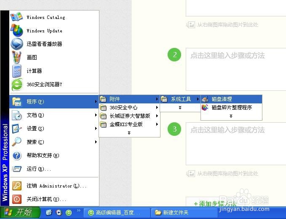Click the quick launch media player icon

click(x=59, y=212)
